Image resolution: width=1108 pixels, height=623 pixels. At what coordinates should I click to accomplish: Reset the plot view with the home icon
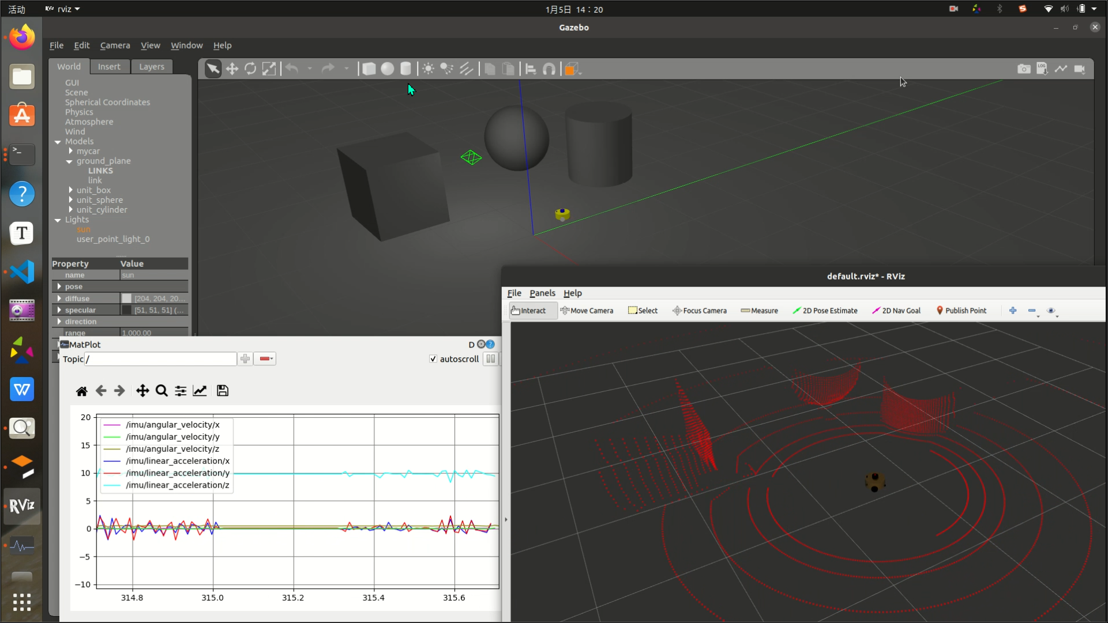pos(81,391)
